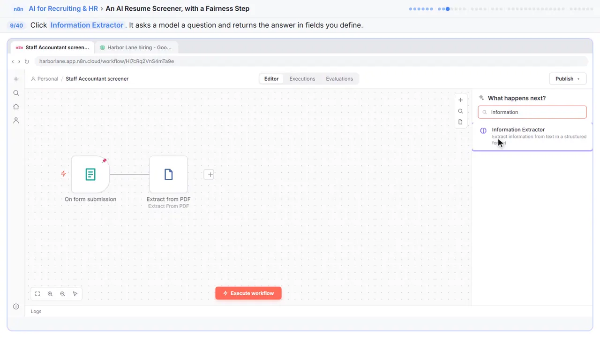Image resolution: width=600 pixels, height=338 pixels.
Task: Open the Executions tab
Action: pyautogui.click(x=302, y=79)
